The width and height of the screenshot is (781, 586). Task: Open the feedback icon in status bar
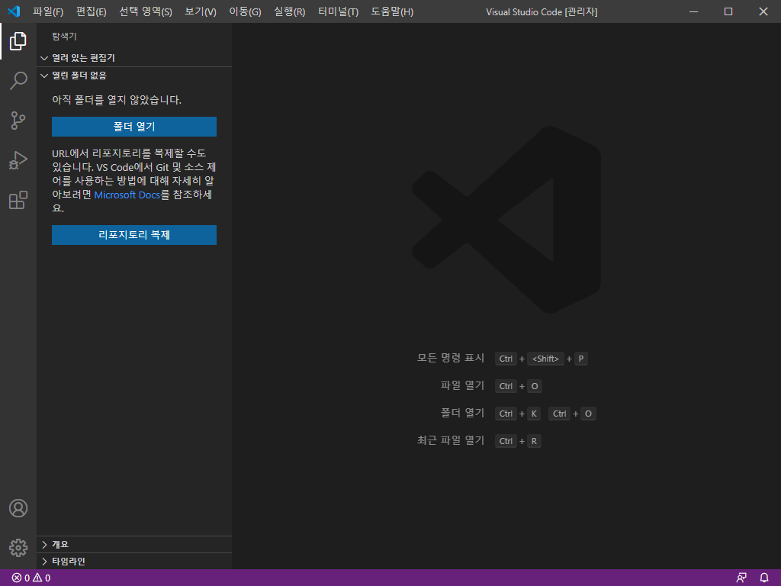point(741,578)
